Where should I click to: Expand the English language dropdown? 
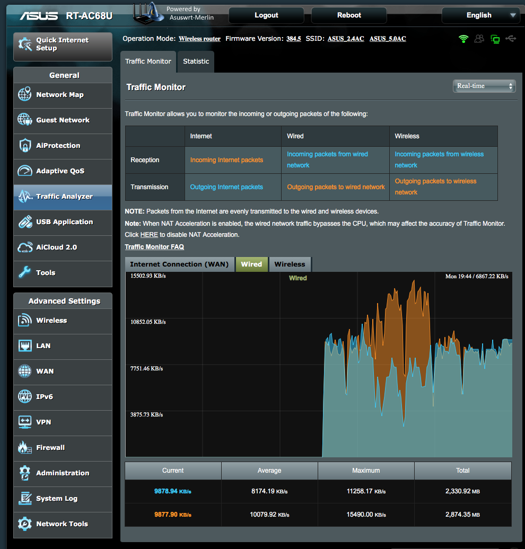480,15
